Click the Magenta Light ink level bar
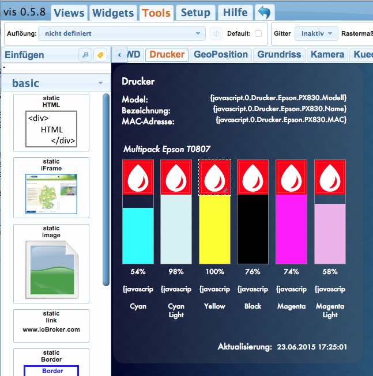Image resolution: width=373 pixels, height=376 pixels. (330, 234)
